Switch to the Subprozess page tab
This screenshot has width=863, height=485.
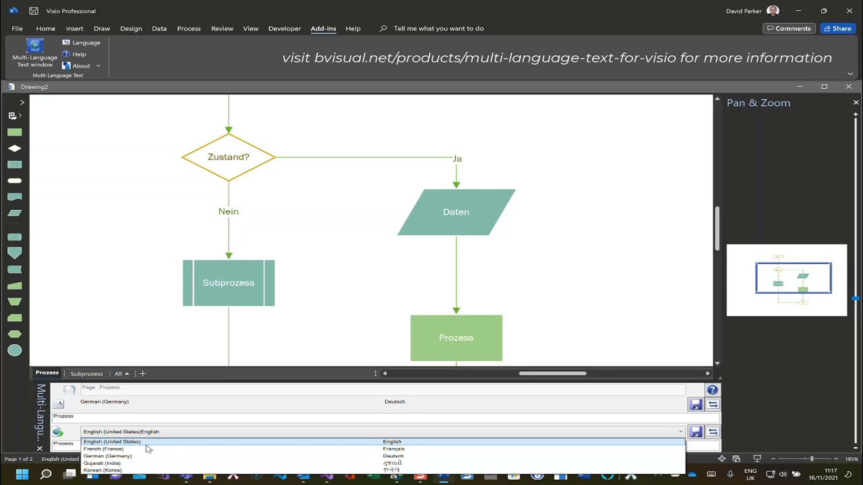point(86,373)
